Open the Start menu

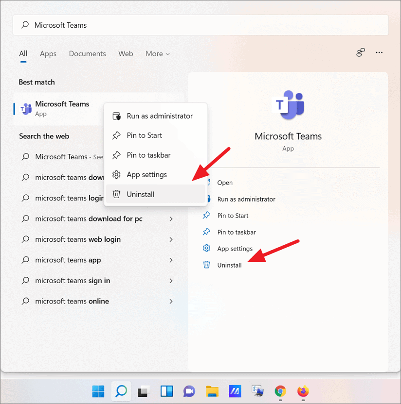click(x=98, y=391)
